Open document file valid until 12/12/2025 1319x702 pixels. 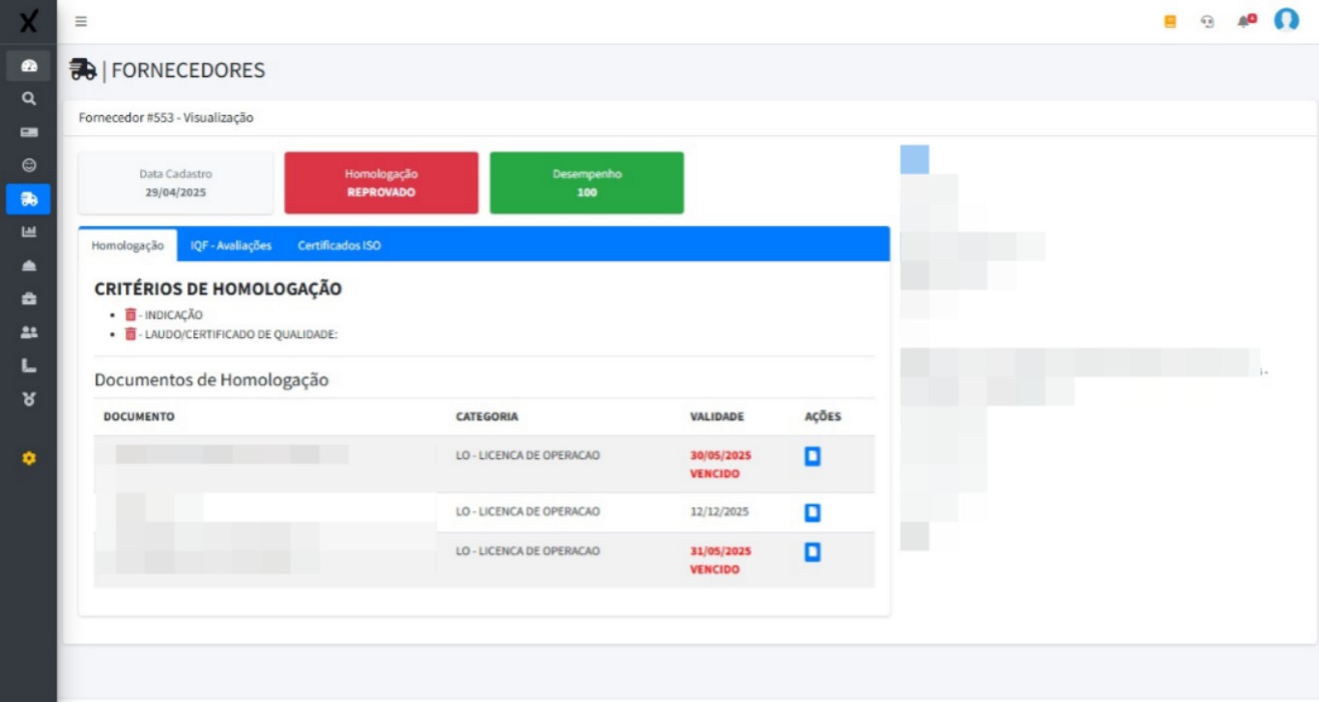click(813, 513)
